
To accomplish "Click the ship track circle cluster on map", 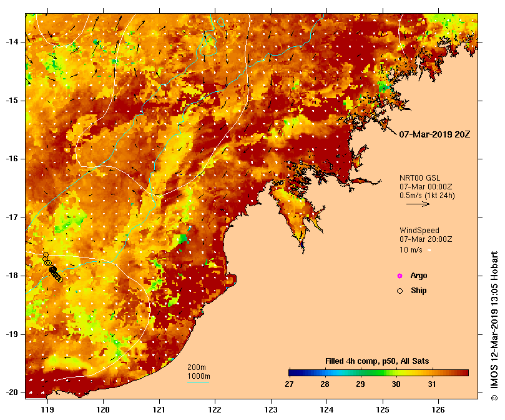I will pyautogui.click(x=53, y=268).
